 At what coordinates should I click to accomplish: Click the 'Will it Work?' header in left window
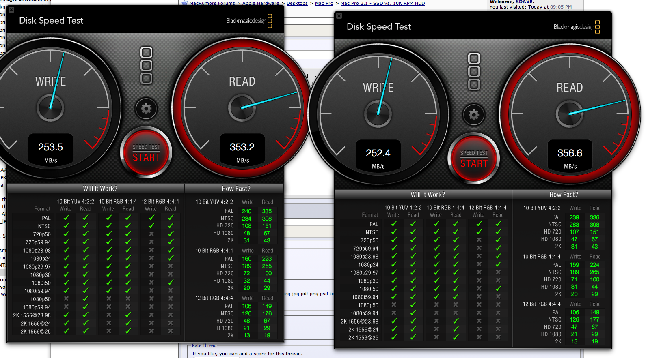[x=100, y=189]
